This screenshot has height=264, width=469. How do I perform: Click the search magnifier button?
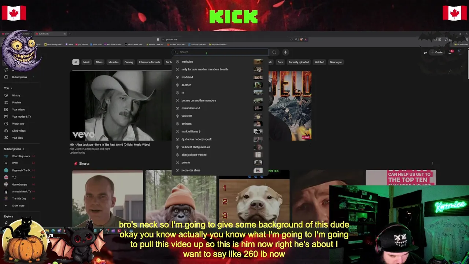(274, 52)
